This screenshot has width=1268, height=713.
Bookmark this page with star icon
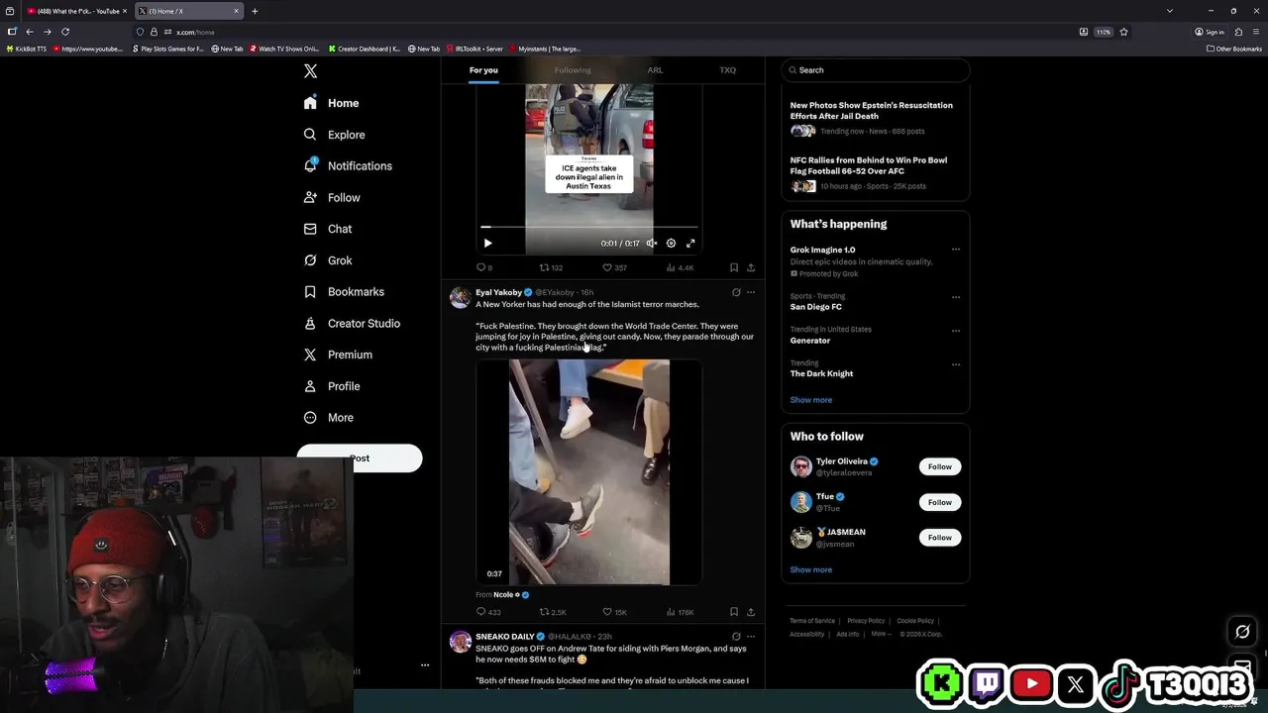[x=1123, y=32]
